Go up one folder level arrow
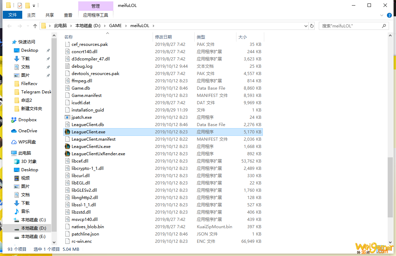The width and height of the screenshot is (396, 256). [x=35, y=26]
